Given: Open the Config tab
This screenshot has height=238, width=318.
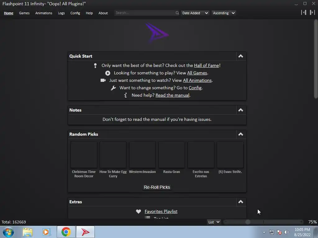Looking at the screenshot, I should (x=75, y=13).
